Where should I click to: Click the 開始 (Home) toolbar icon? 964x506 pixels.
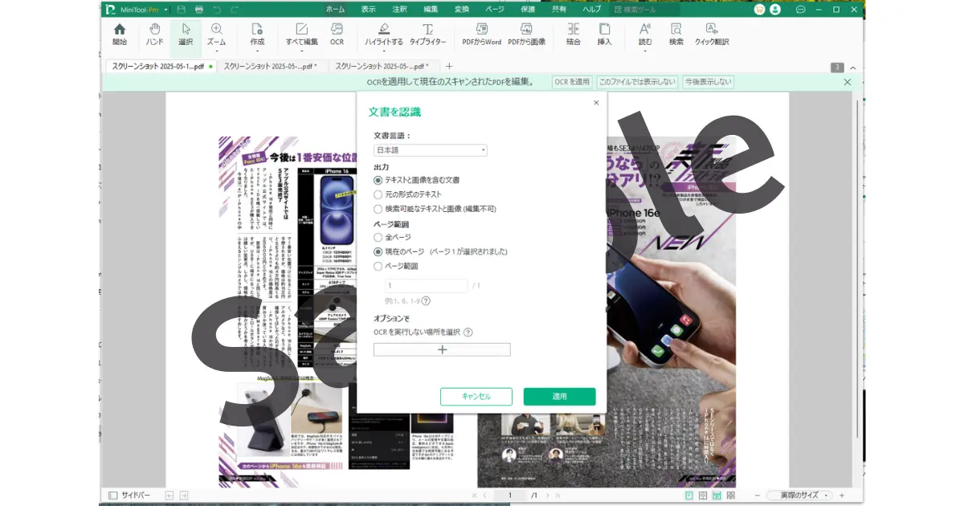120,35
